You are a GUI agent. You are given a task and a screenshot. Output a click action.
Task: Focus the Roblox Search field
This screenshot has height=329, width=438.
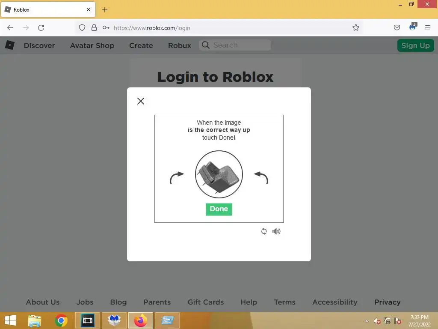point(235,45)
